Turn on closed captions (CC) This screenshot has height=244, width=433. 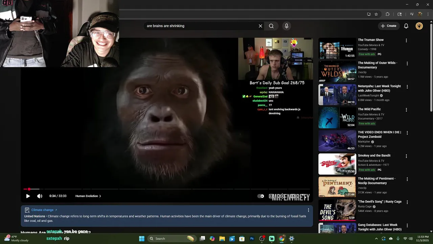click(x=271, y=196)
